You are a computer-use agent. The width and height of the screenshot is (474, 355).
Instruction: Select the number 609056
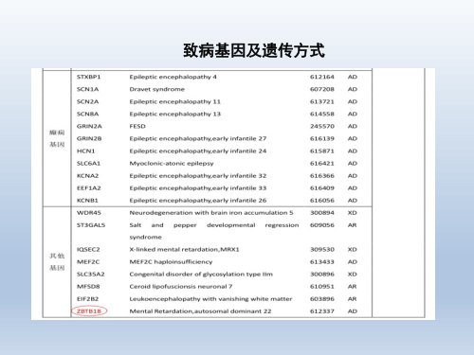pos(321,225)
